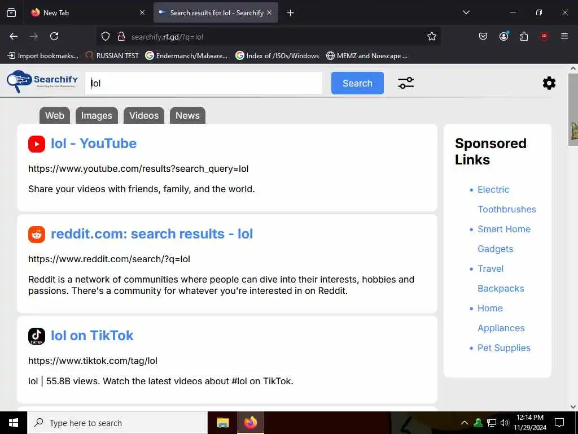
Task: Open the lol on TikTok link
Action: (x=92, y=336)
